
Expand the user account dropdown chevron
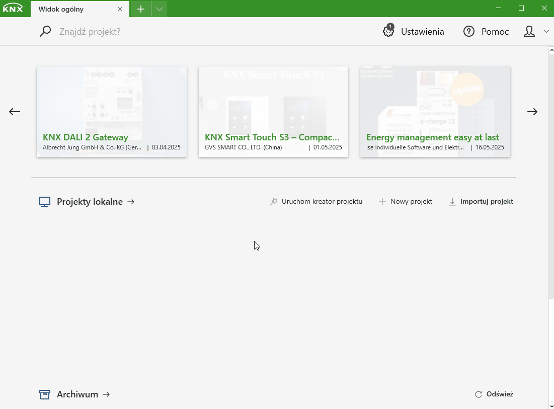(546, 32)
